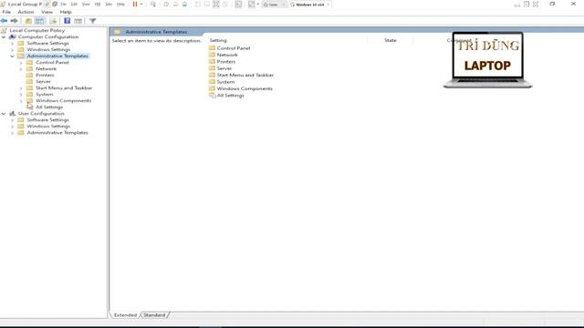
Task: Collapse the User Configuration node
Action: coord(4,113)
